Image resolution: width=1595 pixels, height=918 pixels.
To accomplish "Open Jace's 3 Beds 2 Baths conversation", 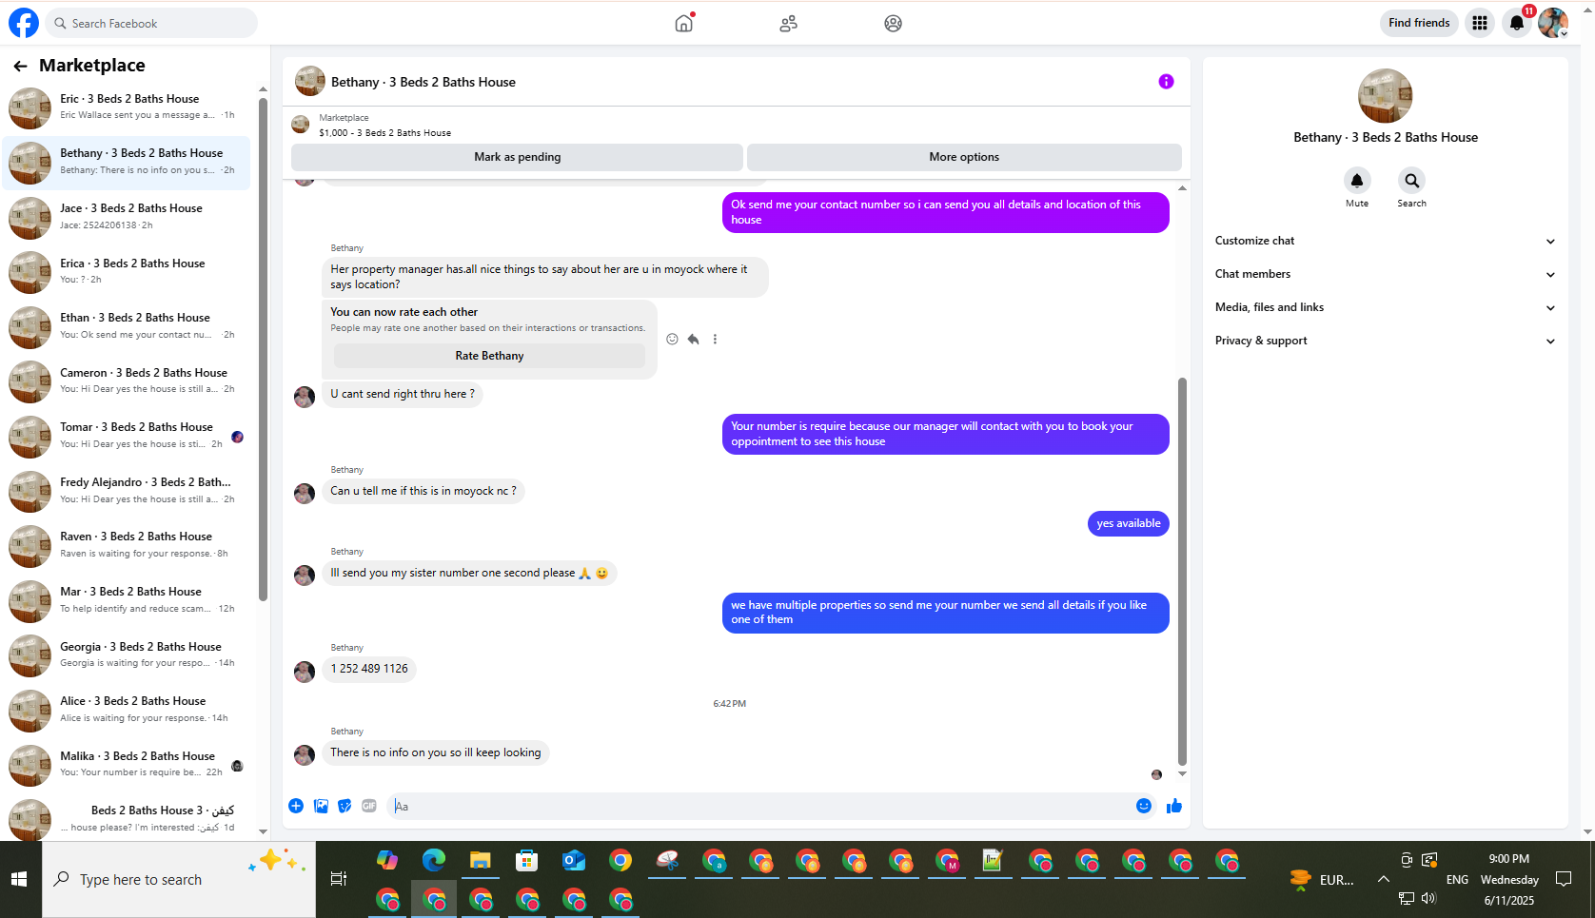I will click(x=128, y=217).
